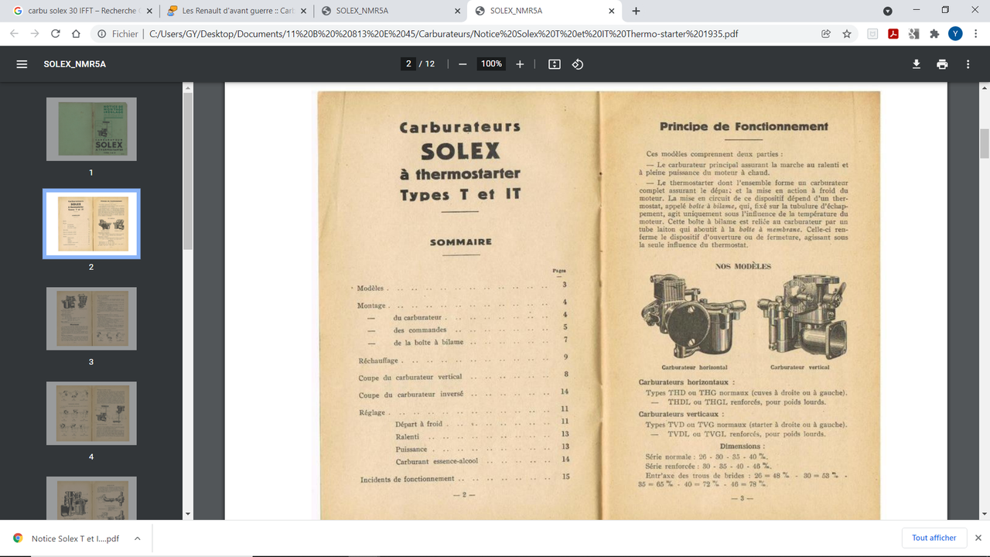Click the fit to page icon
Screen dimensions: 990x557
coord(555,64)
